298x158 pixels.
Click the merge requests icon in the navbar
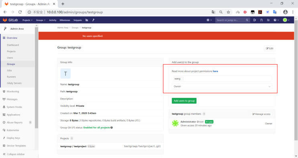[261, 20]
